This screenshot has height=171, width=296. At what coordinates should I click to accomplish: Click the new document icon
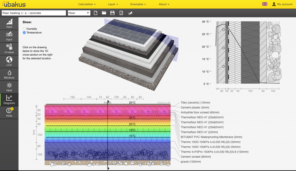click(95, 13)
